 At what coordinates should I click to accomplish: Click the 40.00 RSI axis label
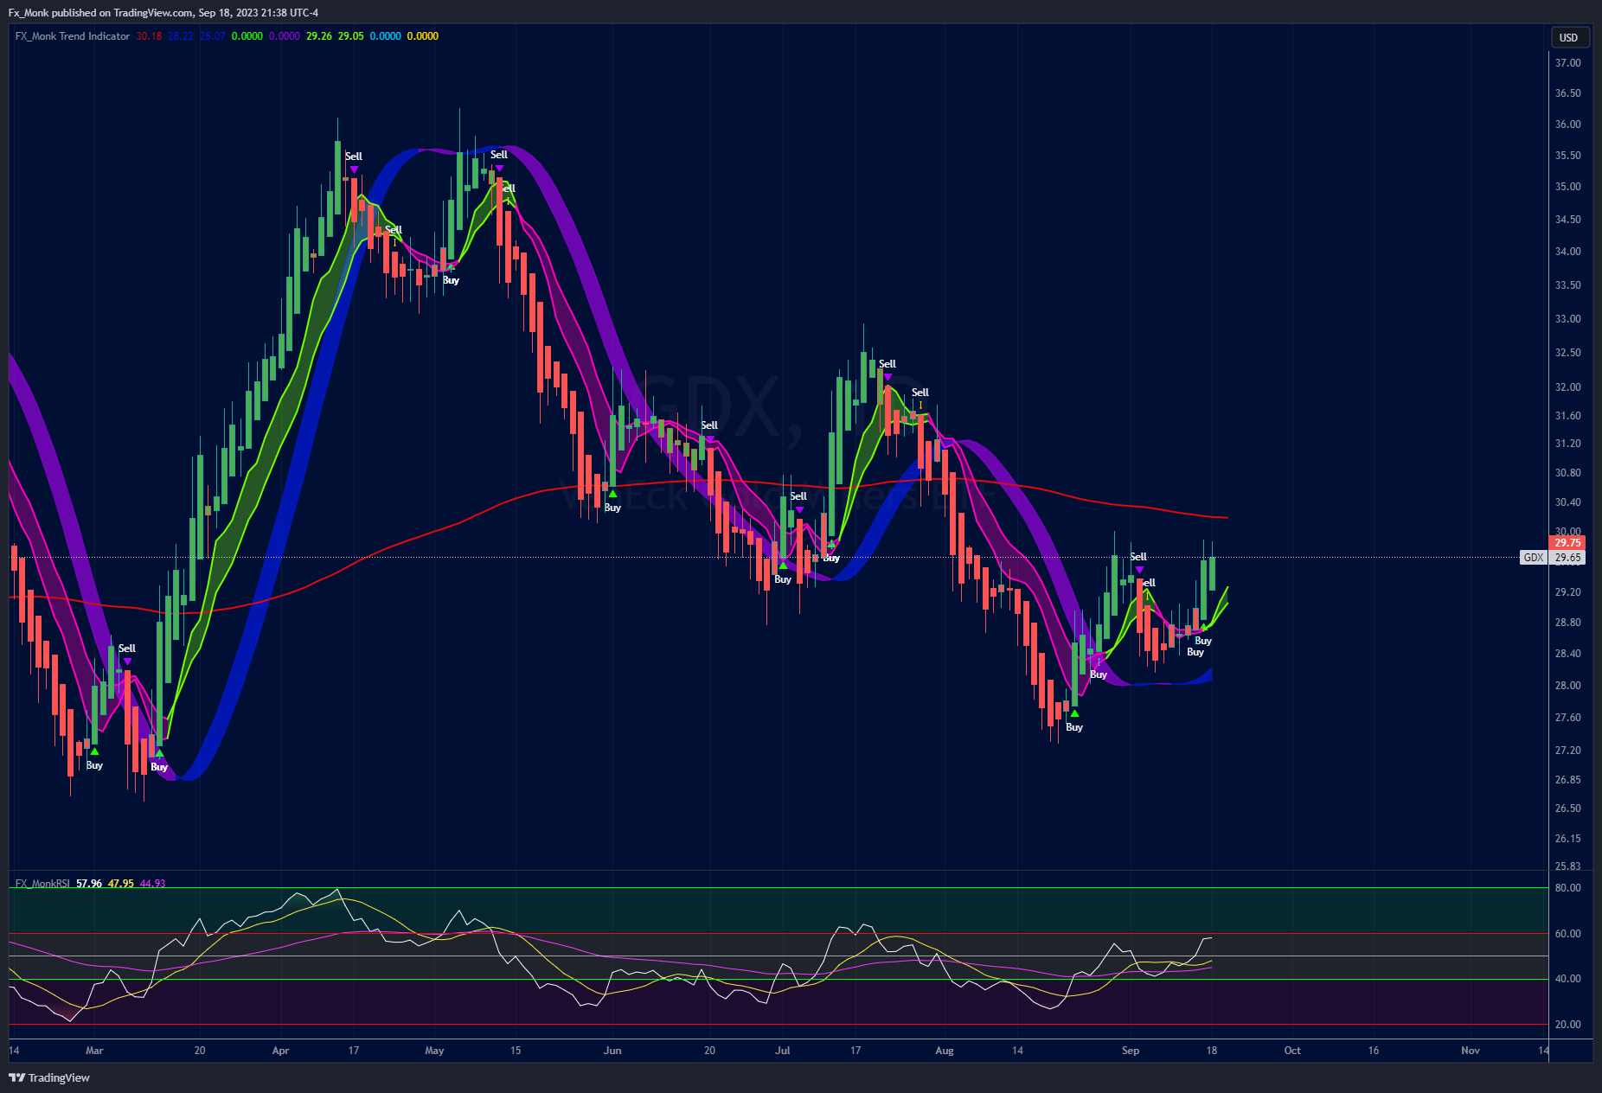click(1567, 979)
